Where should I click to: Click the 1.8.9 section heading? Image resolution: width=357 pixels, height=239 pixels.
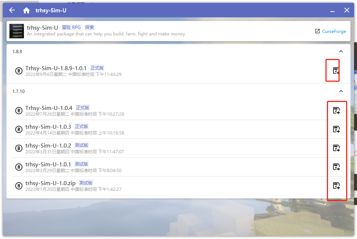17,52
